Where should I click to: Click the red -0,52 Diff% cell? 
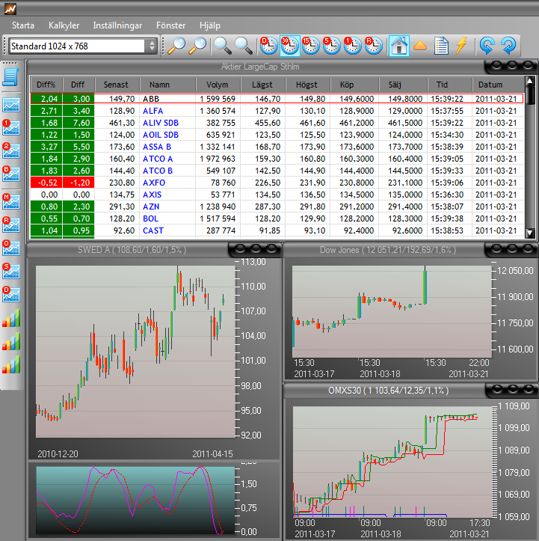click(47, 183)
